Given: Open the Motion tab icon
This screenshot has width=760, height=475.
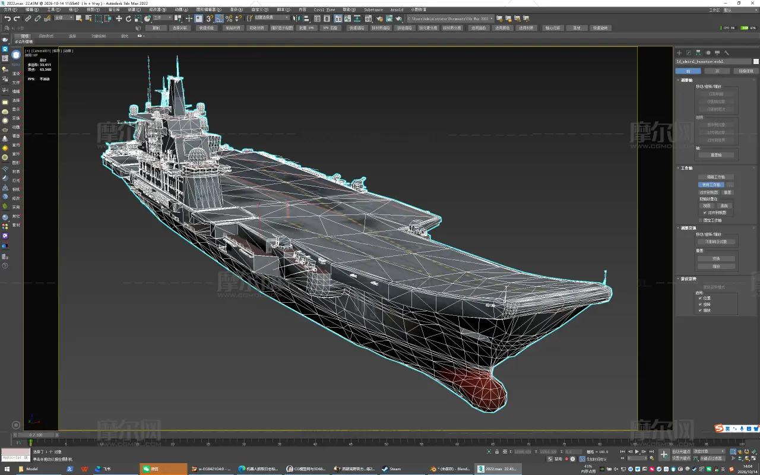Looking at the screenshot, I should (708, 53).
